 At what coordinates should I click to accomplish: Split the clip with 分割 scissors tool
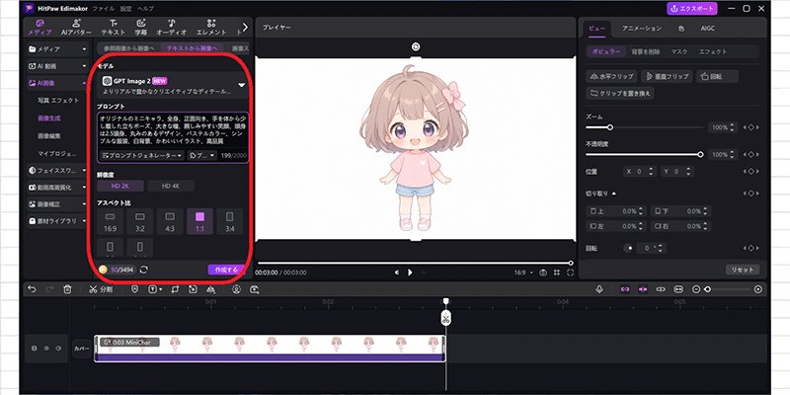[x=101, y=289]
